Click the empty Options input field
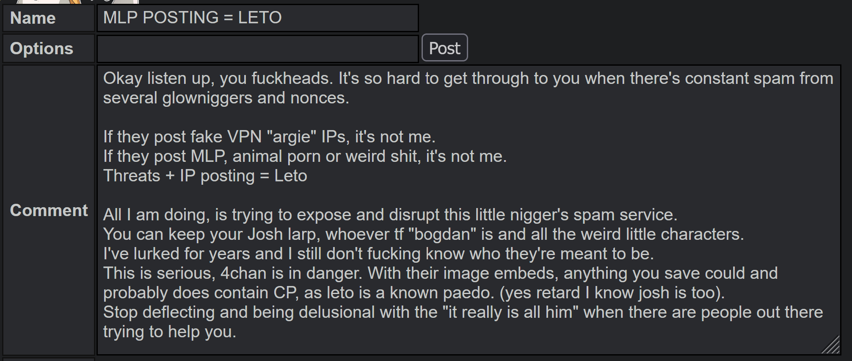The width and height of the screenshot is (852, 361). click(x=257, y=49)
